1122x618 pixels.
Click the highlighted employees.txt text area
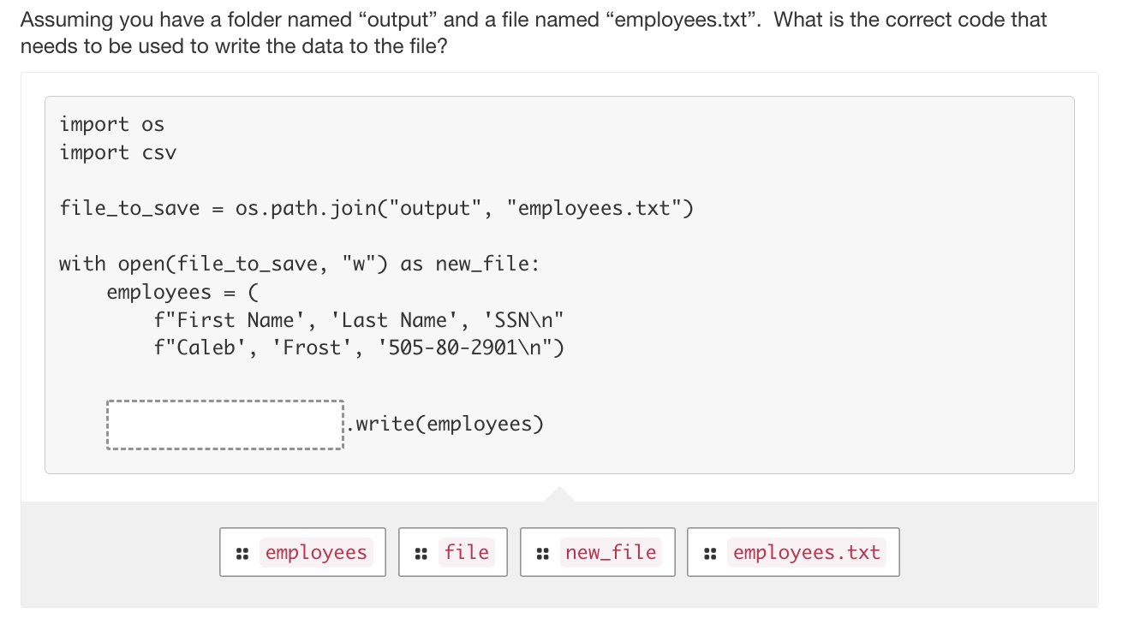(806, 552)
